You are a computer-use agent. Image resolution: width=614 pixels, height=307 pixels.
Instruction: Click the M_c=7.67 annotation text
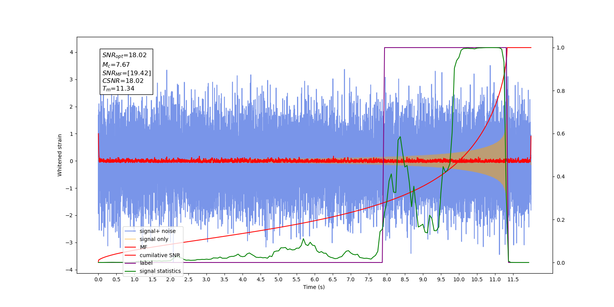click(x=116, y=65)
